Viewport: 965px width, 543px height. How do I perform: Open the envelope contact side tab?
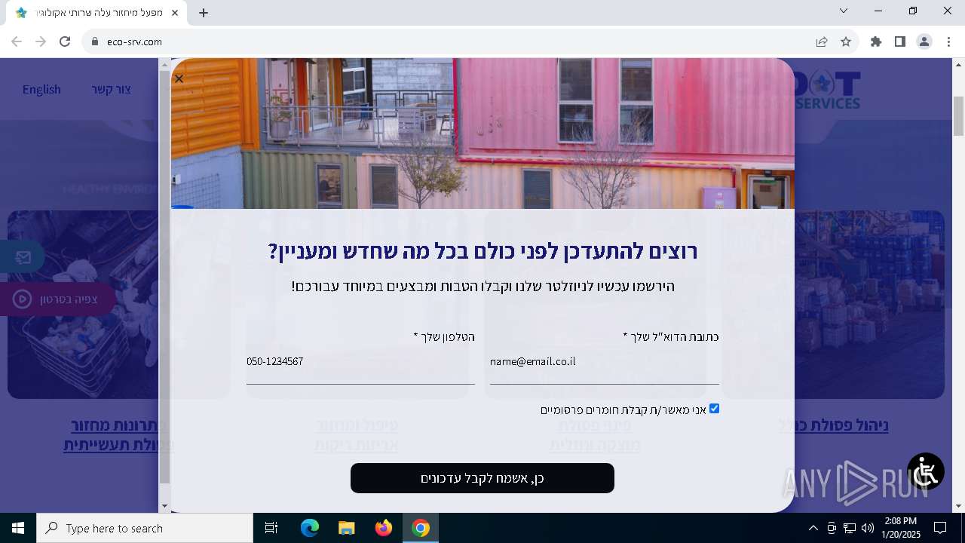click(23, 257)
